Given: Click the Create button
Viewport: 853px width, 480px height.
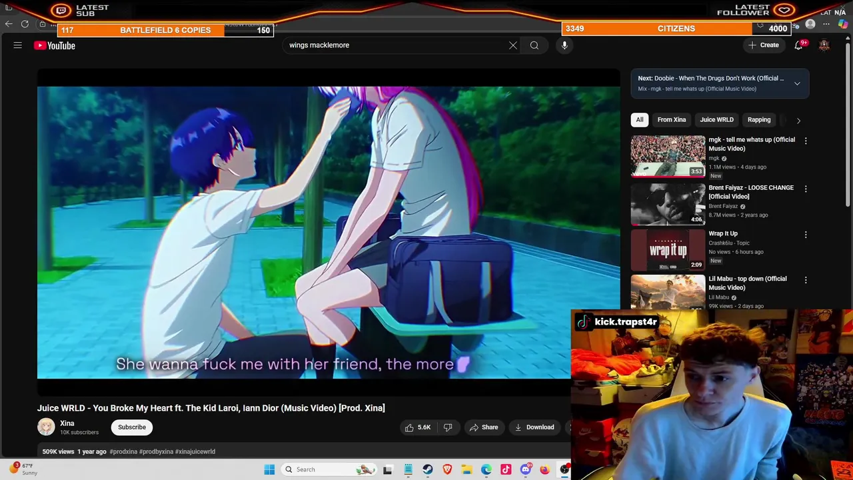Looking at the screenshot, I should pyautogui.click(x=764, y=45).
